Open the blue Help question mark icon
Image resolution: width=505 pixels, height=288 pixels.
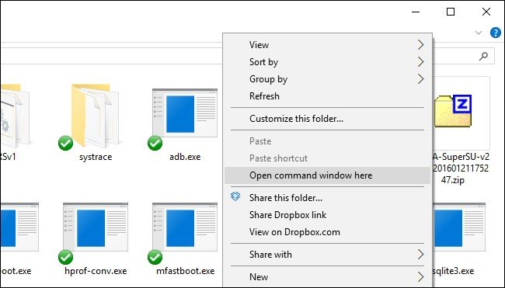pos(496,33)
